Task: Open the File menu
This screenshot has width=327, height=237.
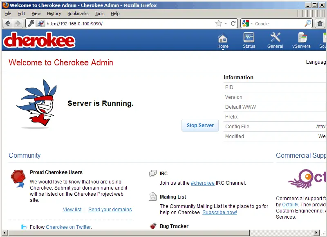Action: tap(8, 13)
